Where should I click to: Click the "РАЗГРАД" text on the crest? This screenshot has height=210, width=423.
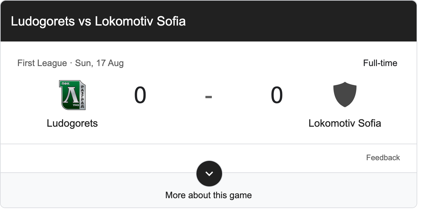pyautogui.click(x=83, y=96)
